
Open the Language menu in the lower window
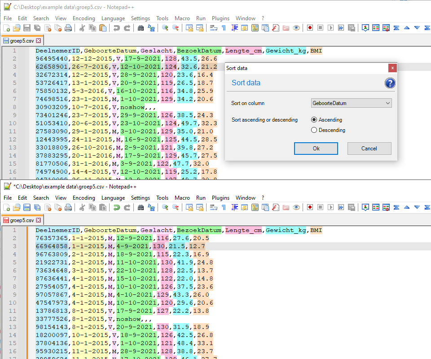point(113,198)
